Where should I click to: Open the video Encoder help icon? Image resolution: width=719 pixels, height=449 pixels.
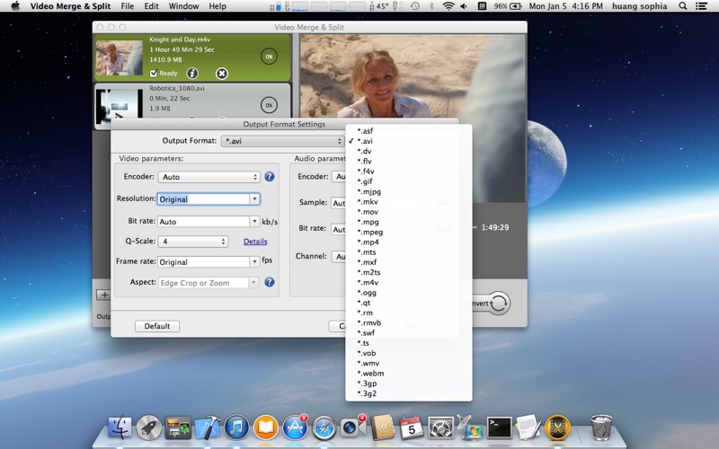point(270,176)
